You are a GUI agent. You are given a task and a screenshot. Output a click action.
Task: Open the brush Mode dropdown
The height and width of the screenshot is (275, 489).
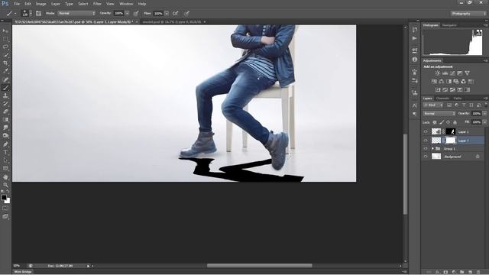pyautogui.click(x=76, y=14)
